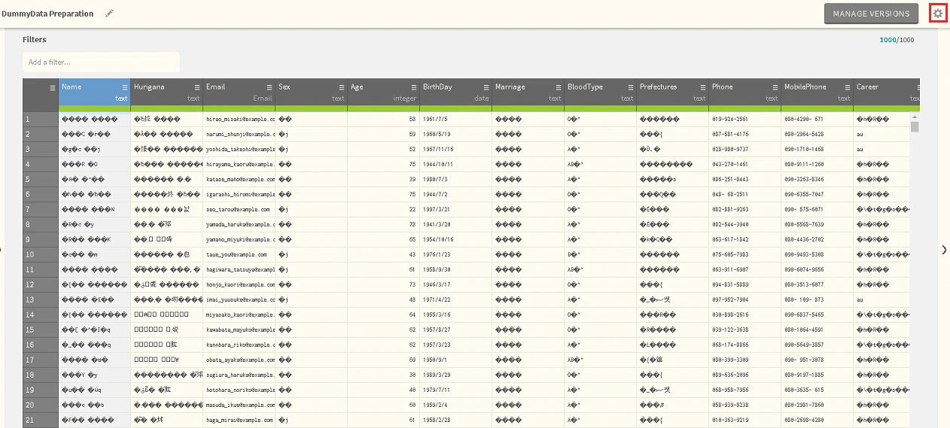Screen dimensions: 950x428
Task: Change the BirthDay column type label 'date'
Action: tap(482, 99)
